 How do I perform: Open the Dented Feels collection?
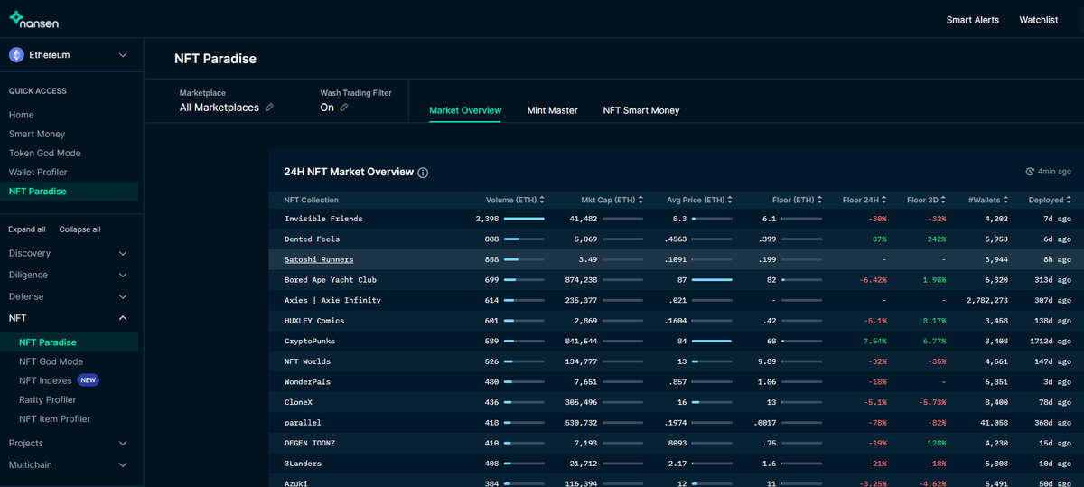[312, 239]
